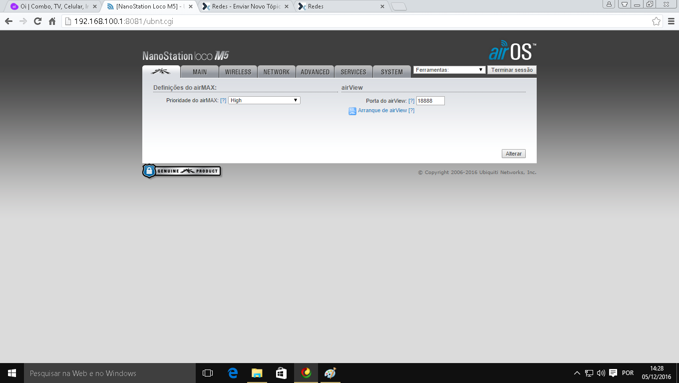The height and width of the screenshot is (383, 679).
Task: Switch to the SYSTEM tab
Action: (x=392, y=72)
